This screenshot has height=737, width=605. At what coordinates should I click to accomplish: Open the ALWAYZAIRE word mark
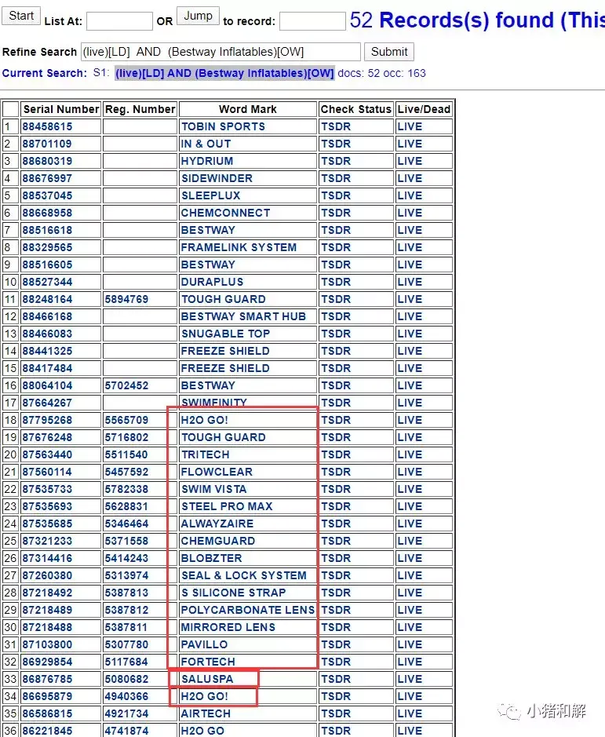[217, 524]
